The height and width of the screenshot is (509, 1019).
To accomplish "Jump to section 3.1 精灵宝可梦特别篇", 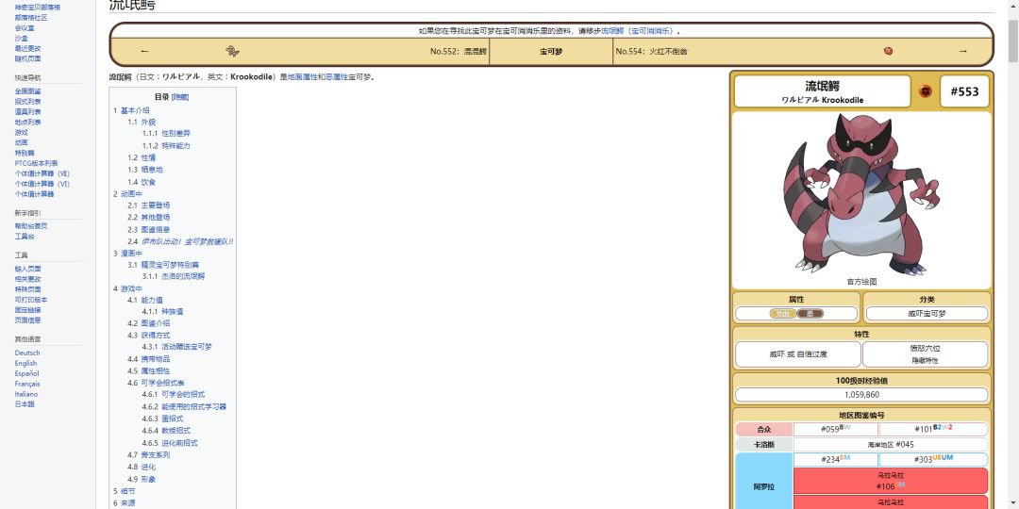I will tap(163, 265).
